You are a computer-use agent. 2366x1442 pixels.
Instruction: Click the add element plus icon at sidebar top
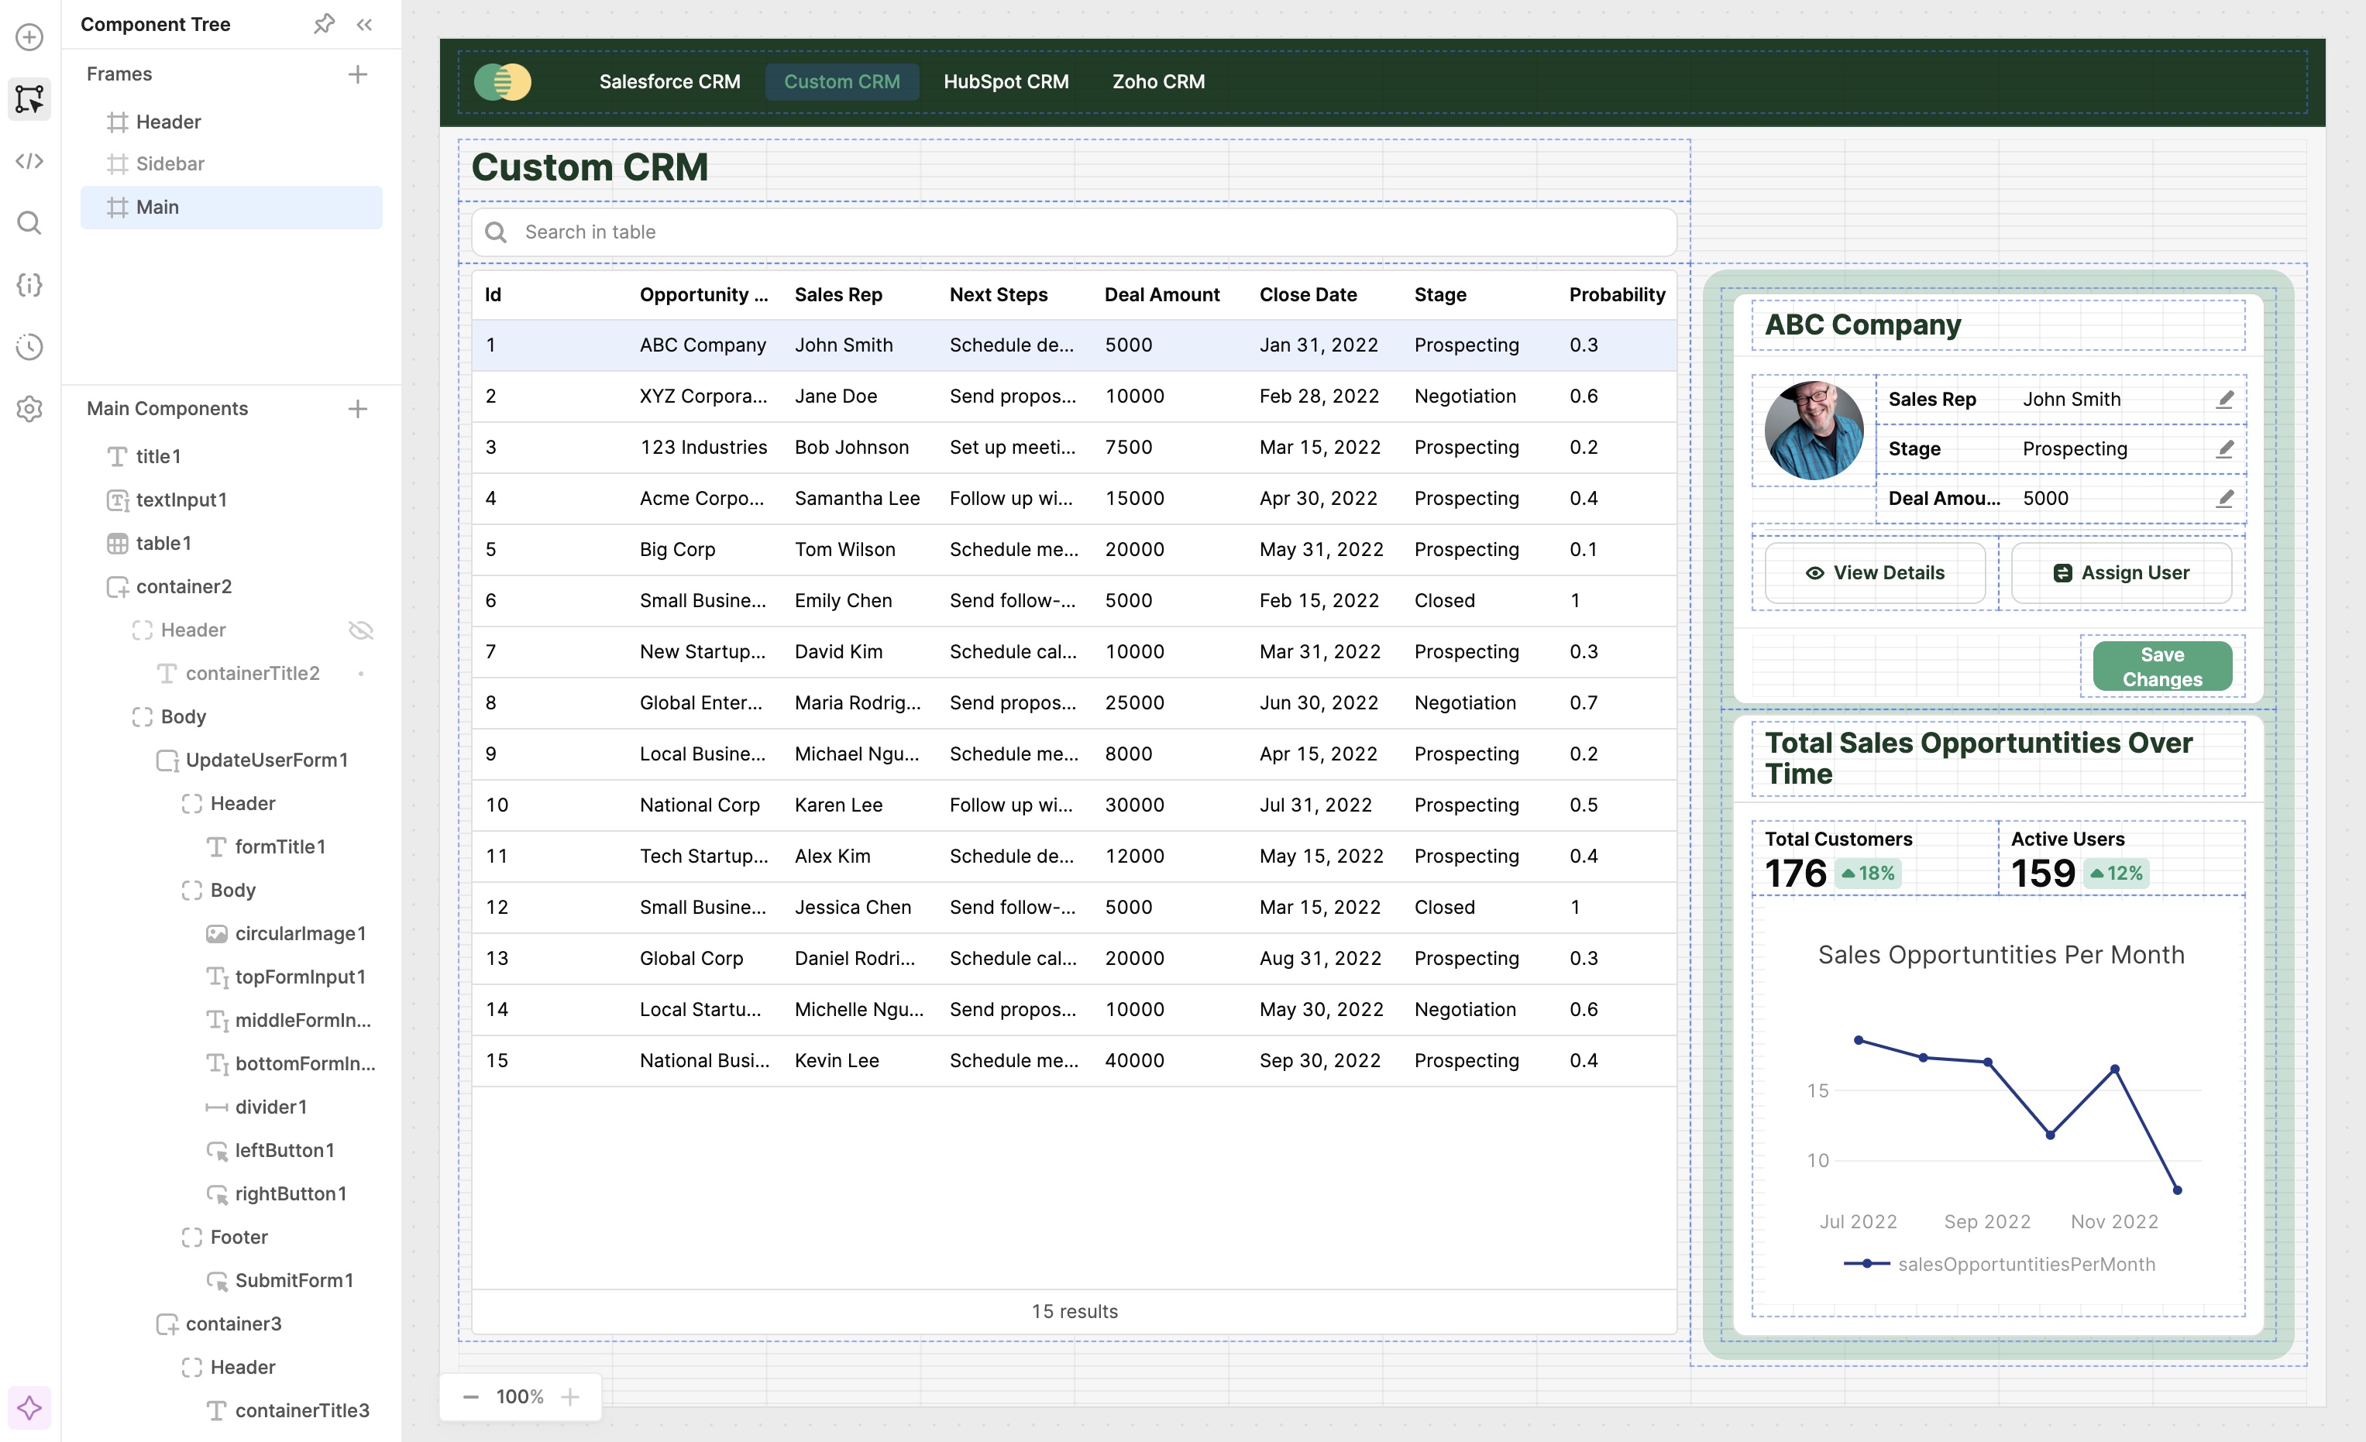29,36
